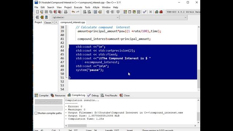
Task: Open the Search menu
Action: [x=51, y=7]
